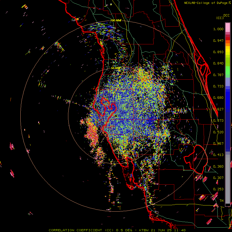232x232 pixels.
Task: Select the 0.627 scale value
Action: click(218, 109)
